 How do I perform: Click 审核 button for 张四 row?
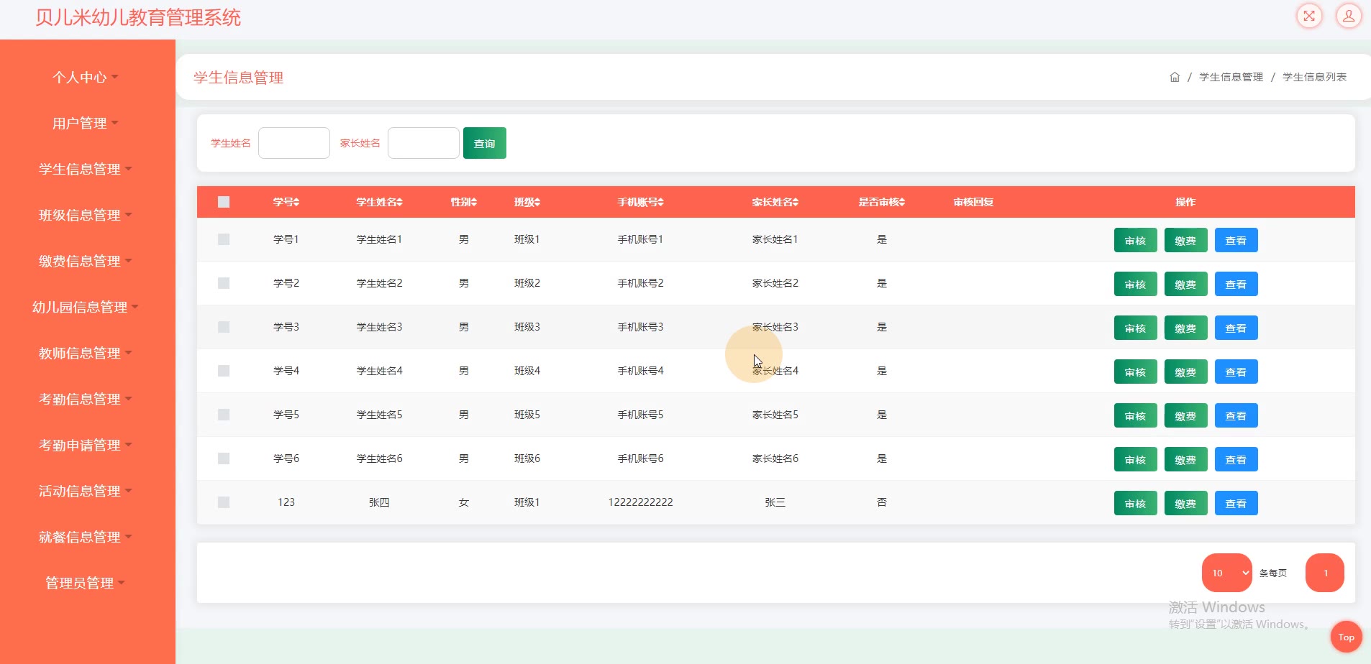tap(1135, 503)
